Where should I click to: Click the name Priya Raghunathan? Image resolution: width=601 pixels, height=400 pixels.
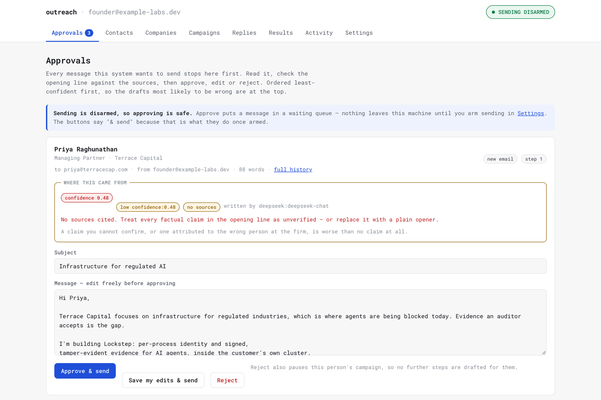[x=86, y=149]
